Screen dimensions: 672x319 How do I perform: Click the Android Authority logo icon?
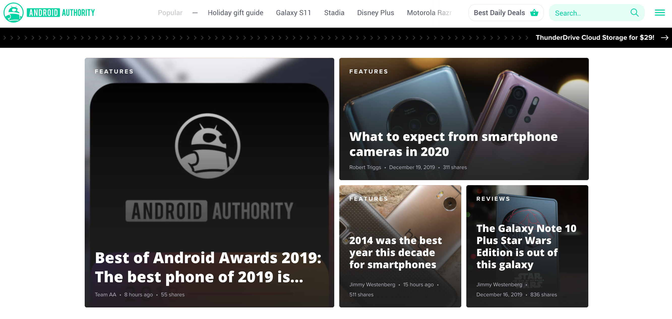(x=13, y=13)
